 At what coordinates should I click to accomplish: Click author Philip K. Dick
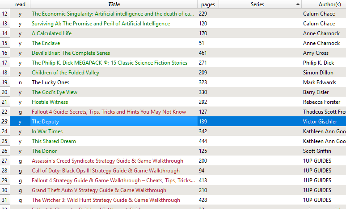point(318,63)
